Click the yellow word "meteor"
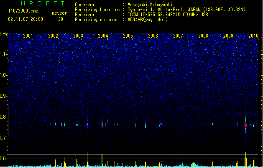 coord(59,13)
